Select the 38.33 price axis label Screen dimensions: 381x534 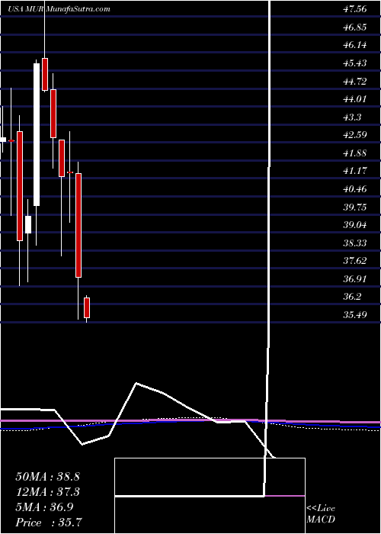pos(355,243)
